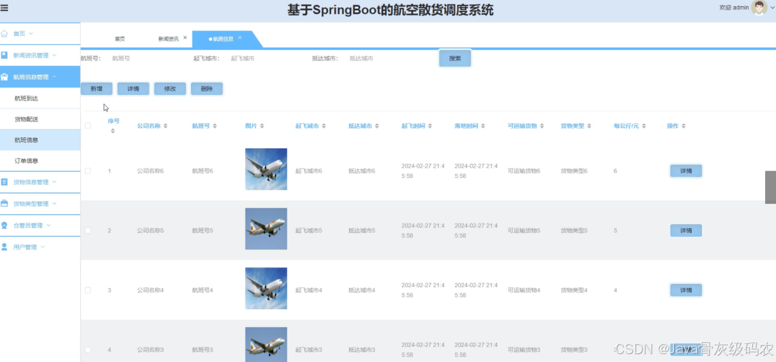The image size is (776, 362).
Task: Open the 货物配送 submenu item
Action: click(x=40, y=119)
